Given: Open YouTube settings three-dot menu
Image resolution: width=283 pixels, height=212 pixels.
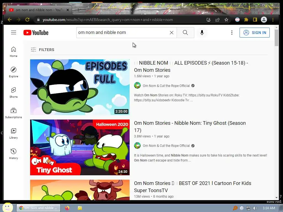Looking at the screenshot, I should (232, 33).
